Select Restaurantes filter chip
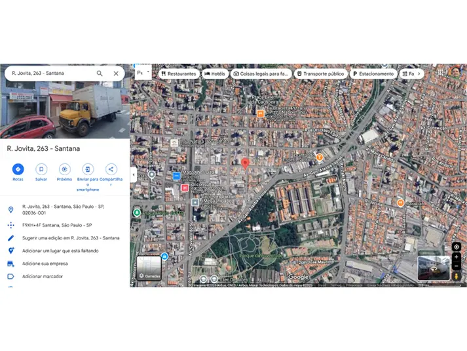 (179, 73)
